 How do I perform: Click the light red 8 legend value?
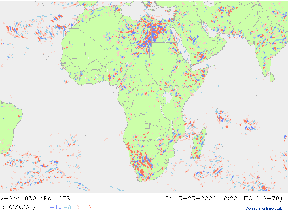78,207
